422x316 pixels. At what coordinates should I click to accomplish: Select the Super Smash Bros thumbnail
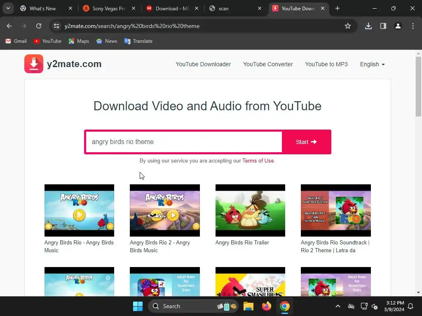250,281
